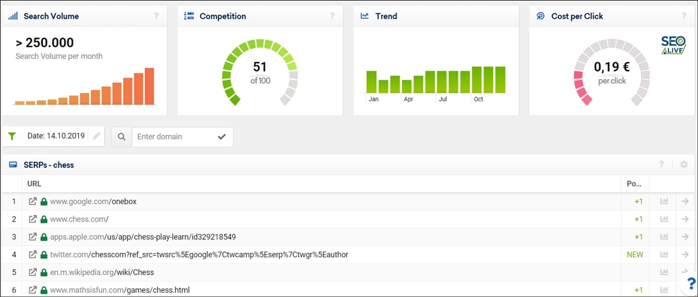Open external link icon for en.m.wikipedia.org row

pyautogui.click(x=33, y=272)
